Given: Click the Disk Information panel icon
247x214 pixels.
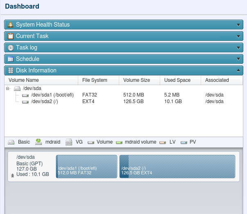Looking at the screenshot, I should pos(11,70).
